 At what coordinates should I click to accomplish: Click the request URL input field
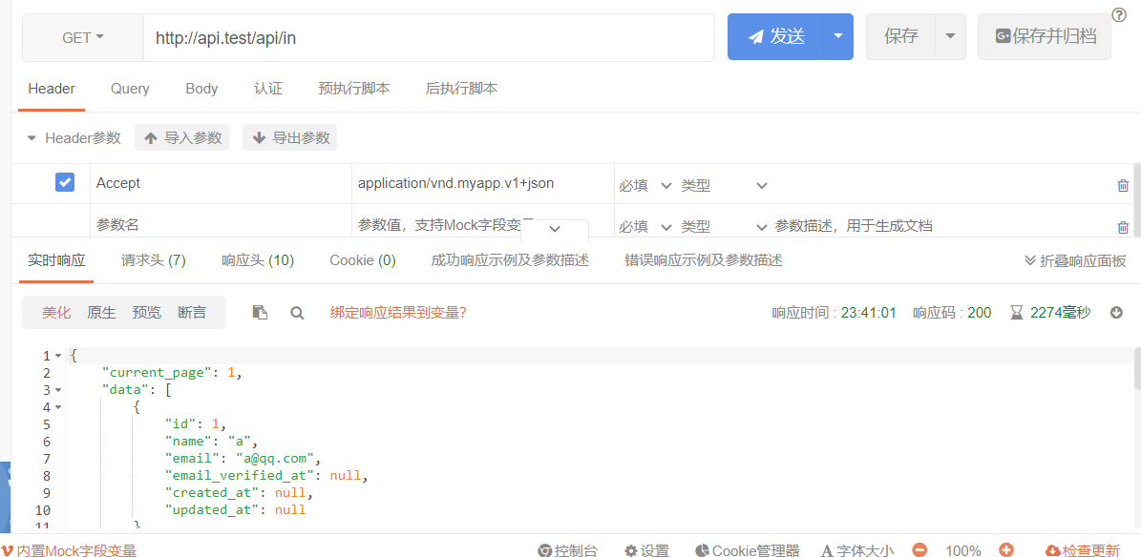[429, 37]
